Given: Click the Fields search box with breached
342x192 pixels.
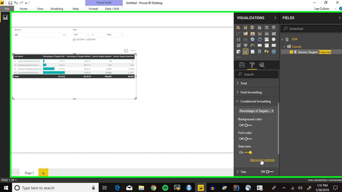Looking at the screenshot, I should click(x=312, y=29).
